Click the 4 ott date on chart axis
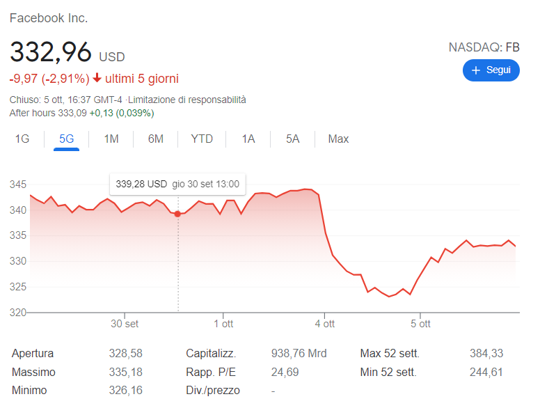Screen dimensions: 556x415 click(324, 324)
